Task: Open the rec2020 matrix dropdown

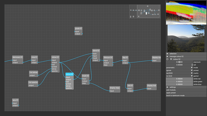Action: (x=179, y=73)
